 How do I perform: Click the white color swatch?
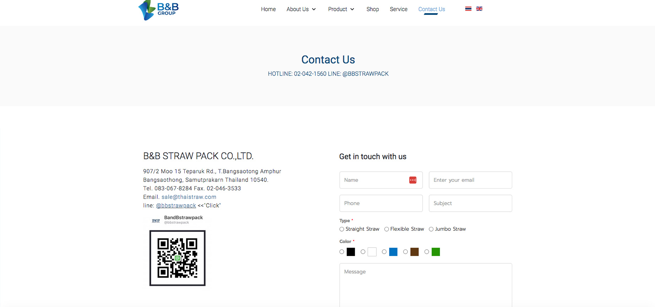tap(372, 252)
